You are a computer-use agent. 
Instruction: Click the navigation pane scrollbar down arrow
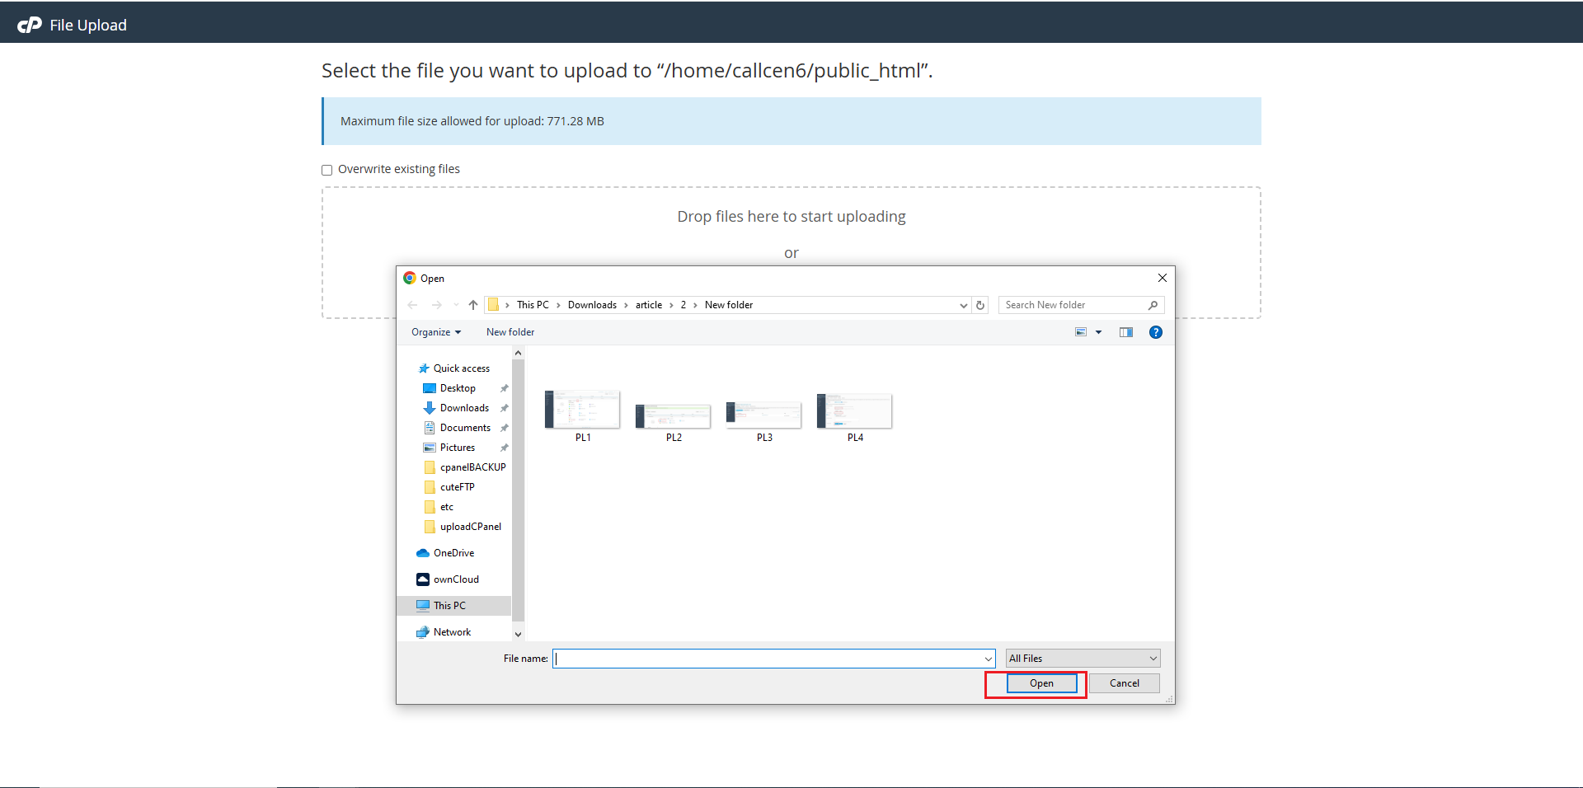518,634
